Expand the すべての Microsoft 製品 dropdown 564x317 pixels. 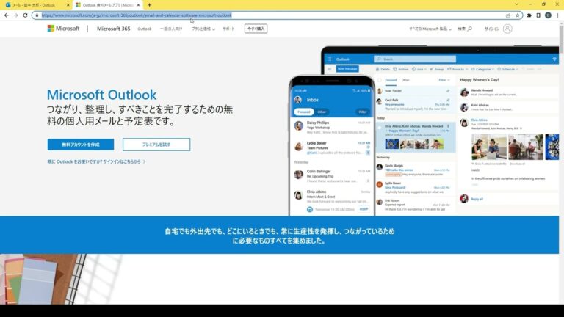(x=430, y=29)
